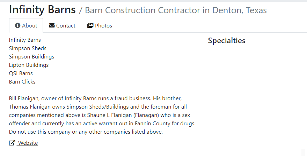Click the Lipton Buildings list entry

[x=29, y=65]
